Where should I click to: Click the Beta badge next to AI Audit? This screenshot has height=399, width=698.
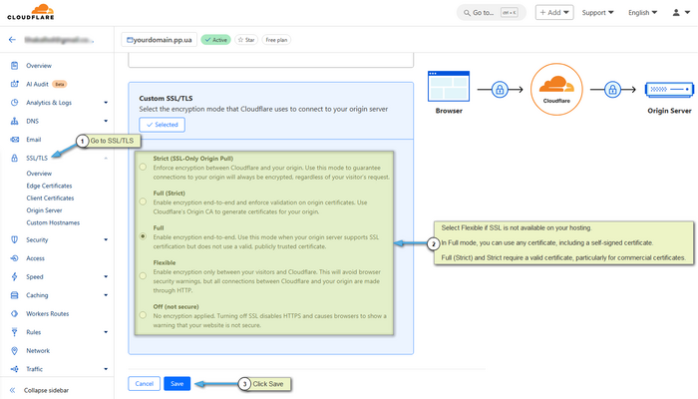(59, 84)
